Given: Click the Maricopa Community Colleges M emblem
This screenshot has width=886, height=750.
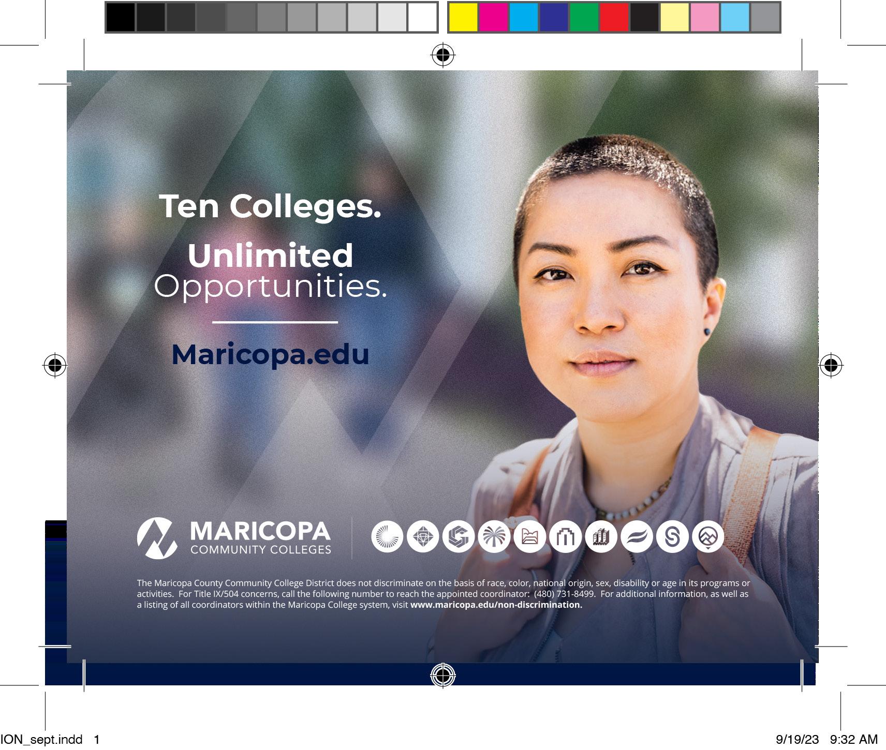Looking at the screenshot, I should pyautogui.click(x=157, y=538).
